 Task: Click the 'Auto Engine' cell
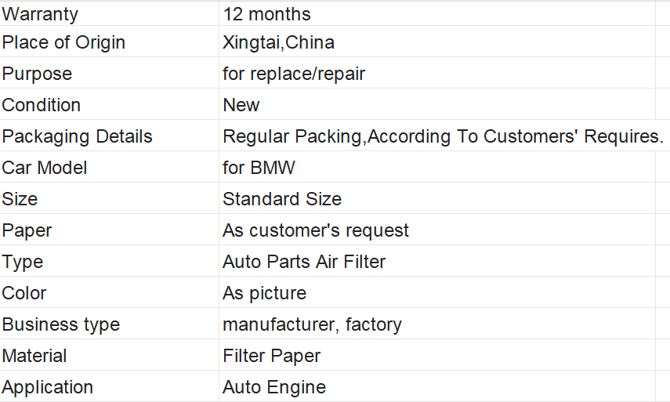[x=274, y=387]
